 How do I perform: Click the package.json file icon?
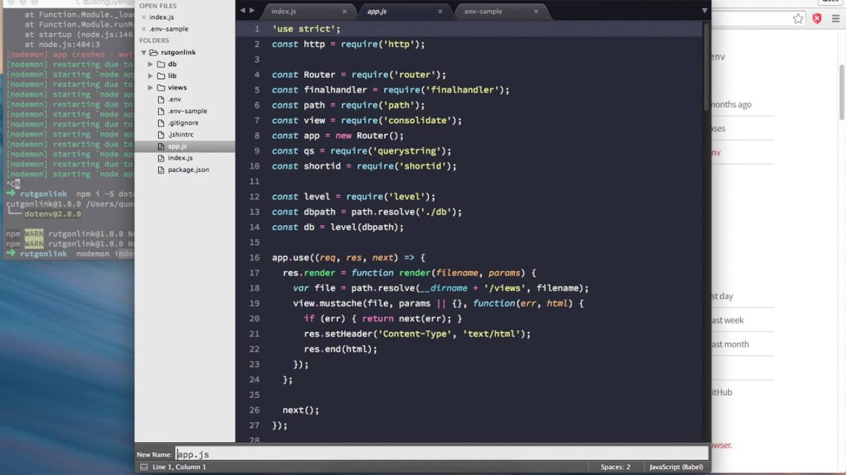pos(161,170)
